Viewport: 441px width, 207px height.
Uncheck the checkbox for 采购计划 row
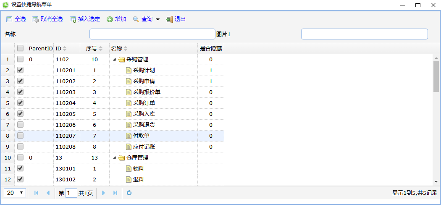[20, 70]
